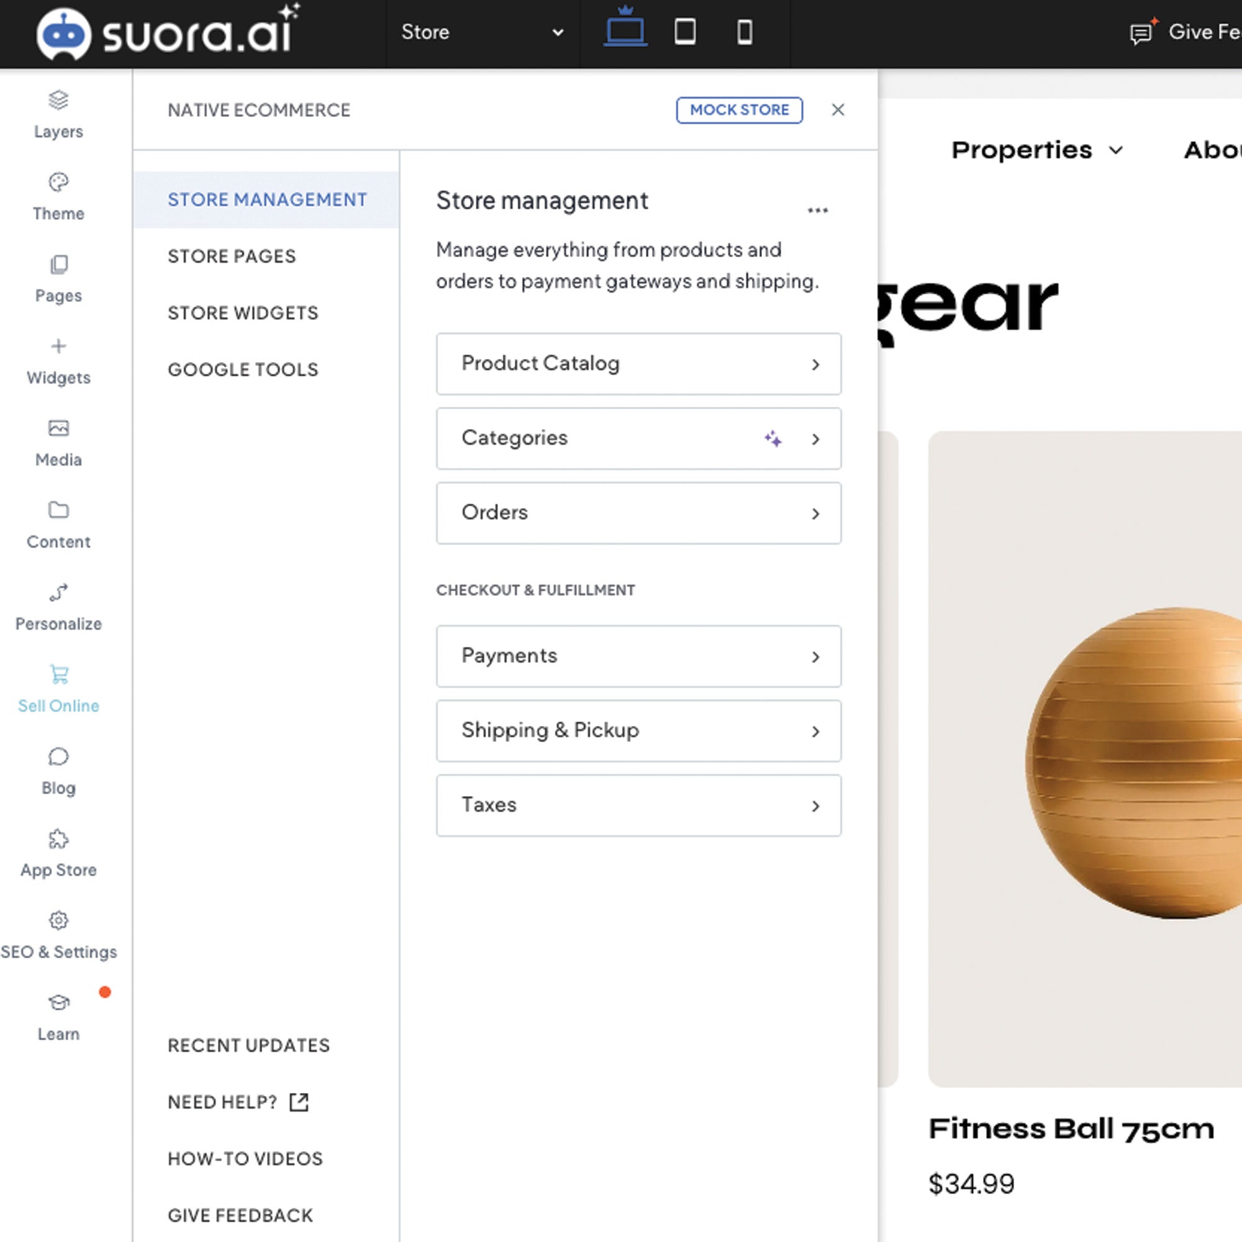
Task: Expand the Properties navigation menu
Action: [x=1037, y=150]
